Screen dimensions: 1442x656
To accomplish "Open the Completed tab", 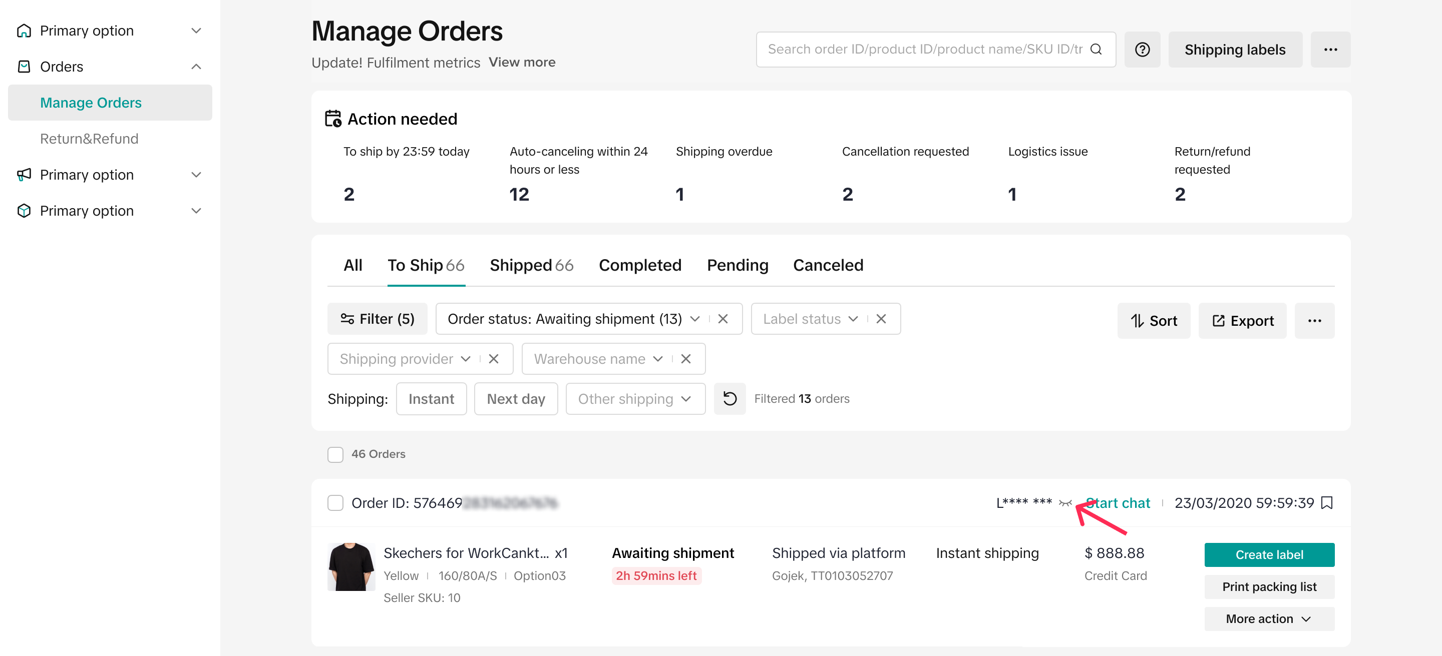I will pyautogui.click(x=640, y=265).
